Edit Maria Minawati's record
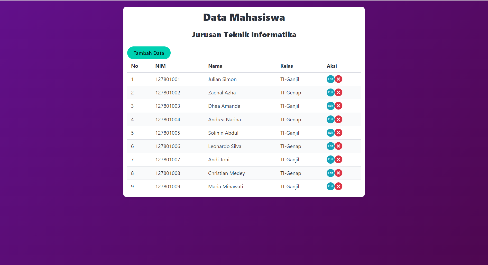Image resolution: width=488 pixels, height=265 pixels. click(x=330, y=186)
